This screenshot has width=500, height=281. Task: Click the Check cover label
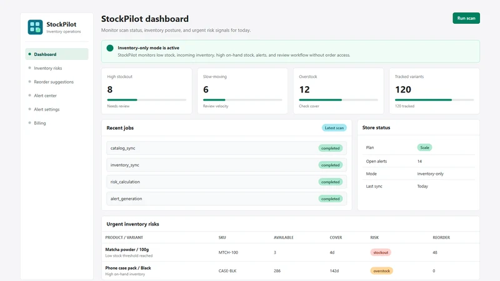point(309,106)
